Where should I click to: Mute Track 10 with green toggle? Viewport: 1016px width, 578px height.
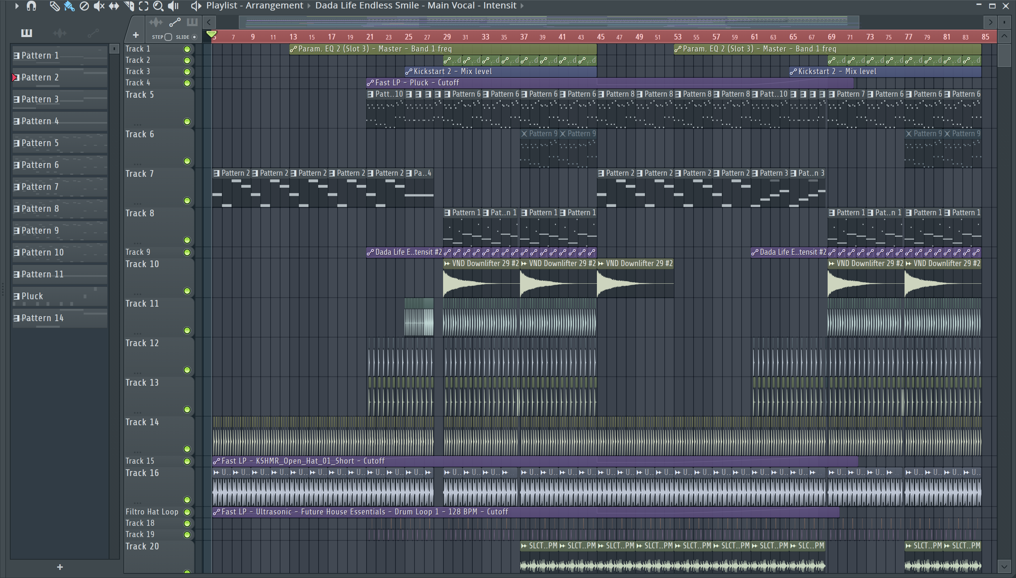[x=187, y=291]
